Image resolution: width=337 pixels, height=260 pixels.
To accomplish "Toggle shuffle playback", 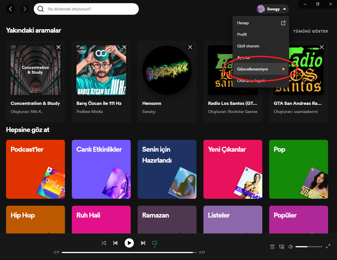I will [104, 243].
